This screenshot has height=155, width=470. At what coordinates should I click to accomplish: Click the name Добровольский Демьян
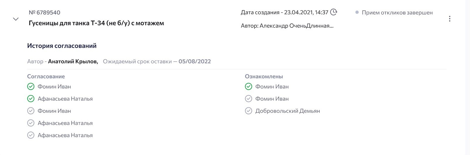pos(288,111)
